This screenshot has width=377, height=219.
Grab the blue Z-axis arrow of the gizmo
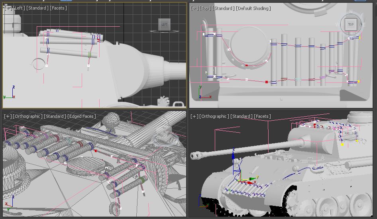point(233,155)
